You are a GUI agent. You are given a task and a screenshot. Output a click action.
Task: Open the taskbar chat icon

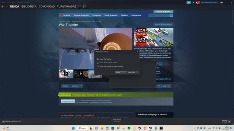coord(97,128)
